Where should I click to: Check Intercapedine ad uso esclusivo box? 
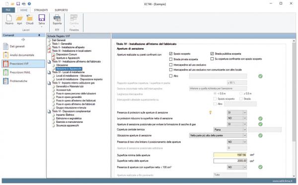coord(171,65)
